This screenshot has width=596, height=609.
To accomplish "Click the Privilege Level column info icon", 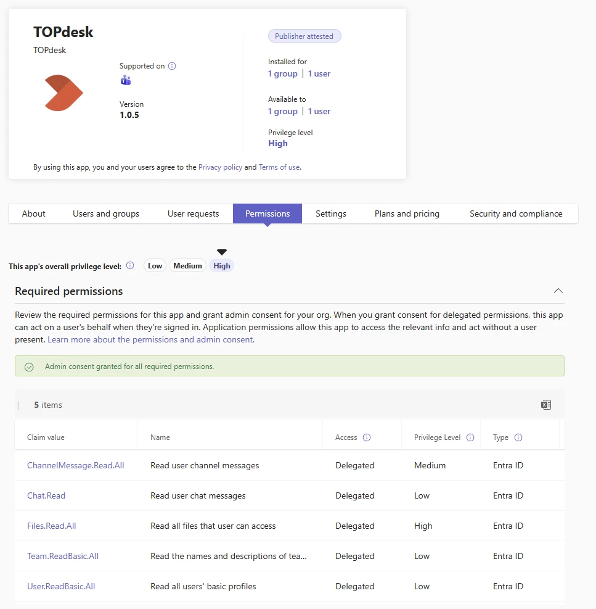I will (x=470, y=437).
